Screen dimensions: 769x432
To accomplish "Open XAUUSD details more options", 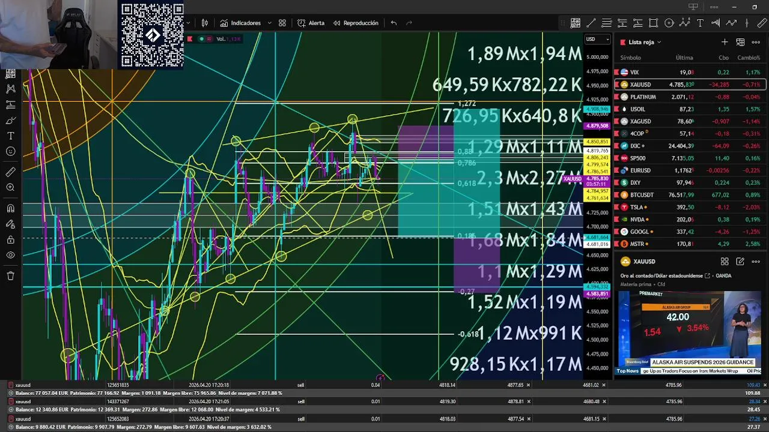I will pos(756,262).
